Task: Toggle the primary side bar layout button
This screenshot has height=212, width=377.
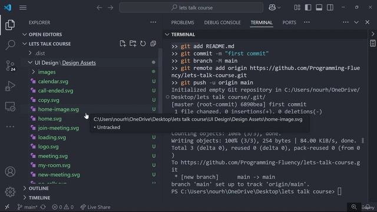Action: coord(308,8)
